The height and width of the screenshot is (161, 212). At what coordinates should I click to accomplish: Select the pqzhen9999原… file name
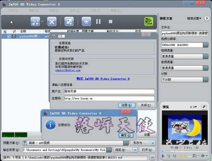[30, 36]
